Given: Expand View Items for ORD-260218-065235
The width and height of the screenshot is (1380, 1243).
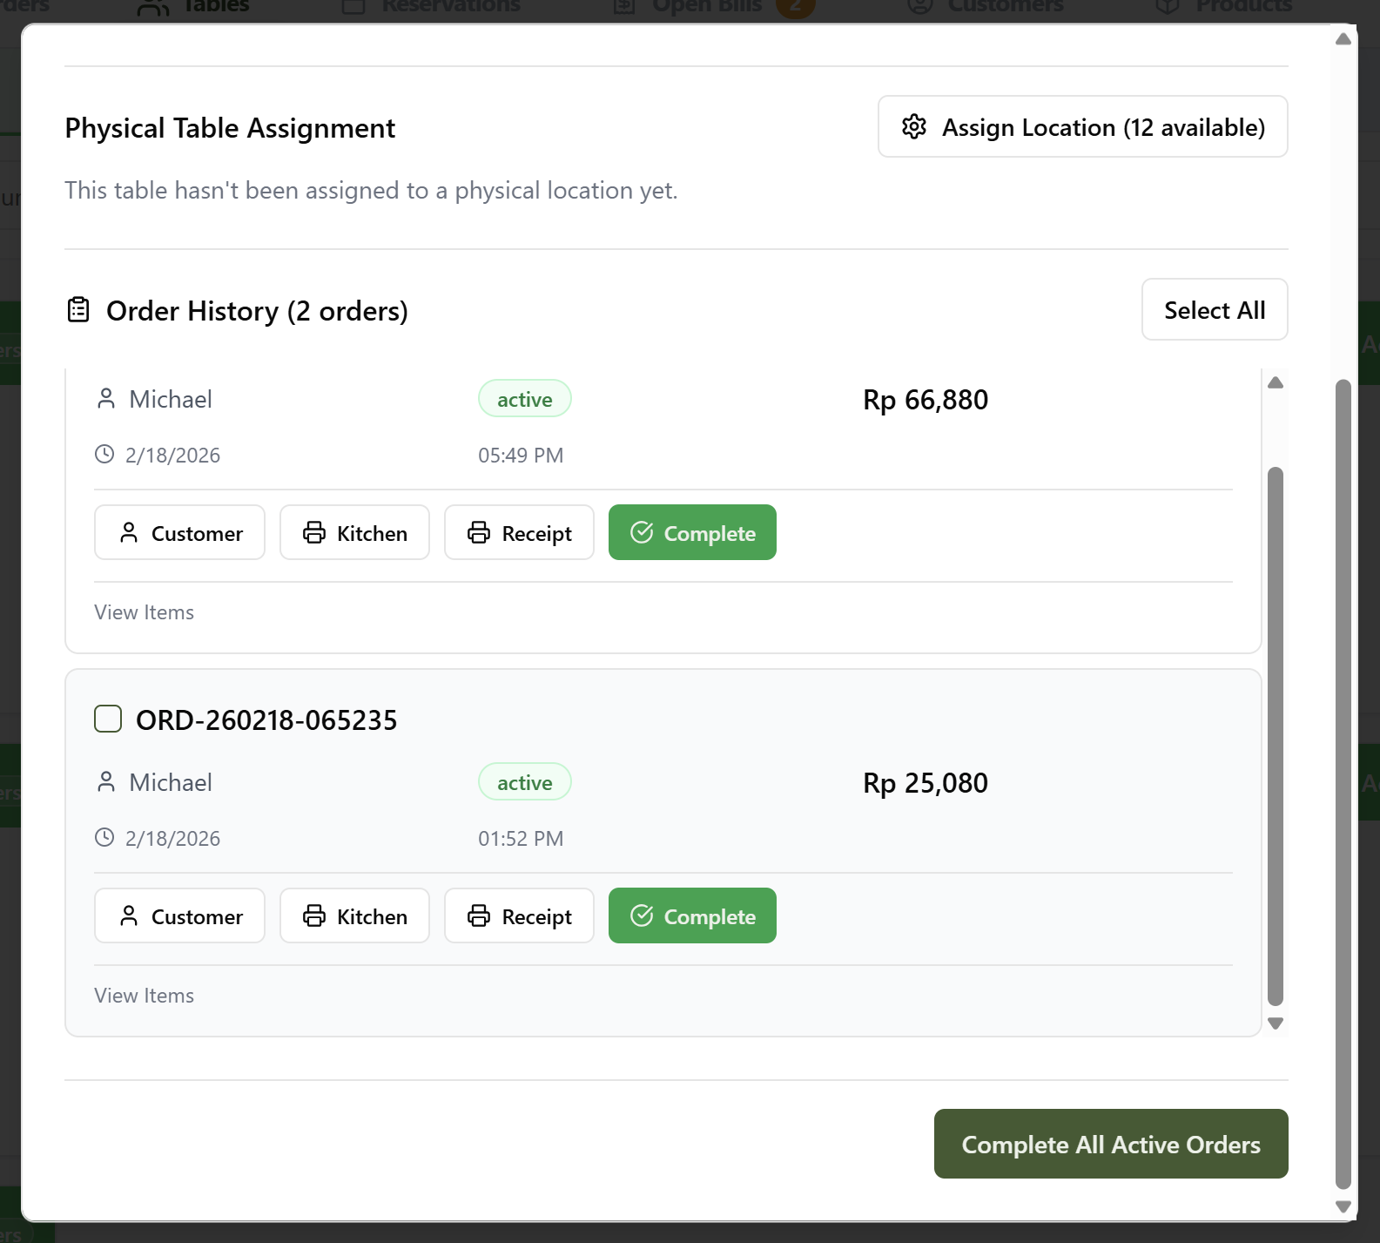Looking at the screenshot, I should click(145, 996).
